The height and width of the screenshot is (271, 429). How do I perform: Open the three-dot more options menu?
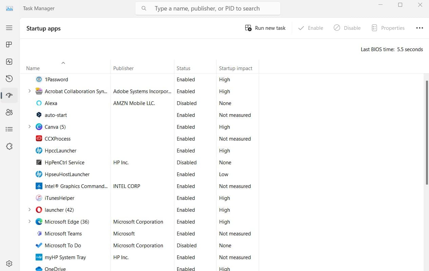(420, 28)
